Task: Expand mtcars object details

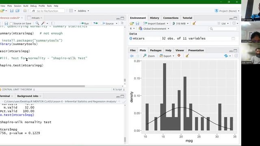Action: coord(131,39)
